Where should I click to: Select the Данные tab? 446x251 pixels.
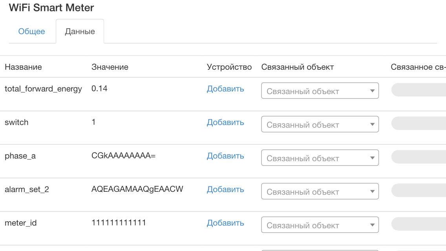80,31
